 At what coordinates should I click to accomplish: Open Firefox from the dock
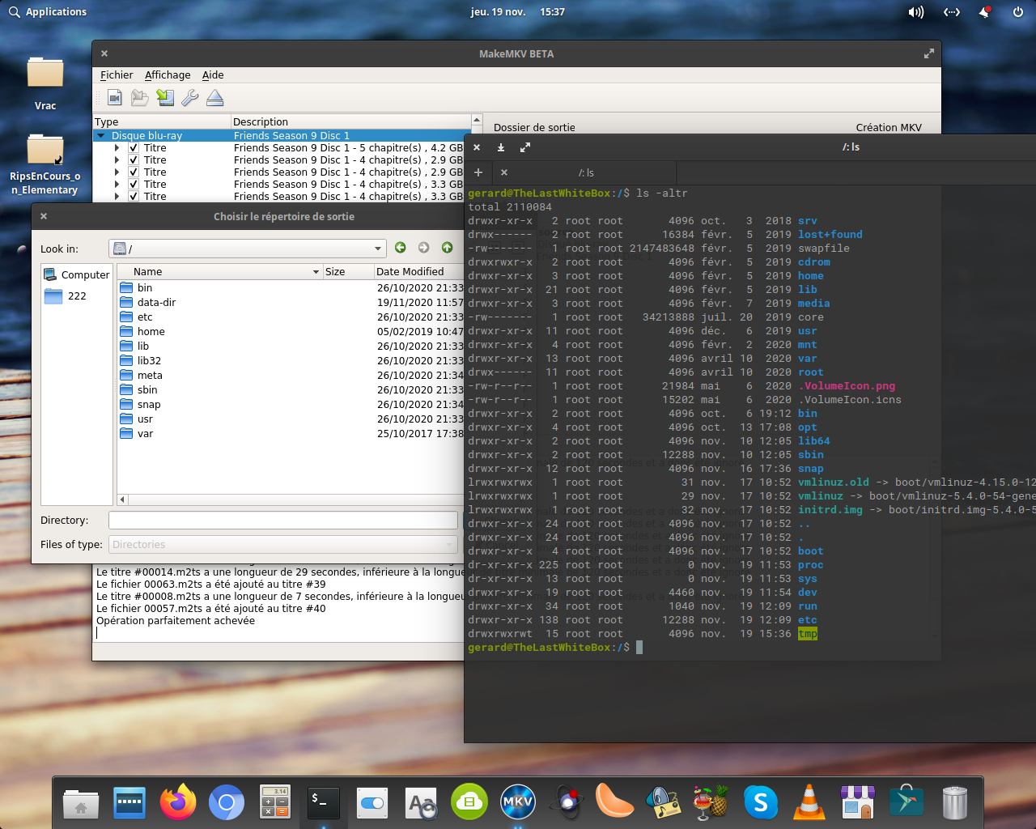point(178,802)
